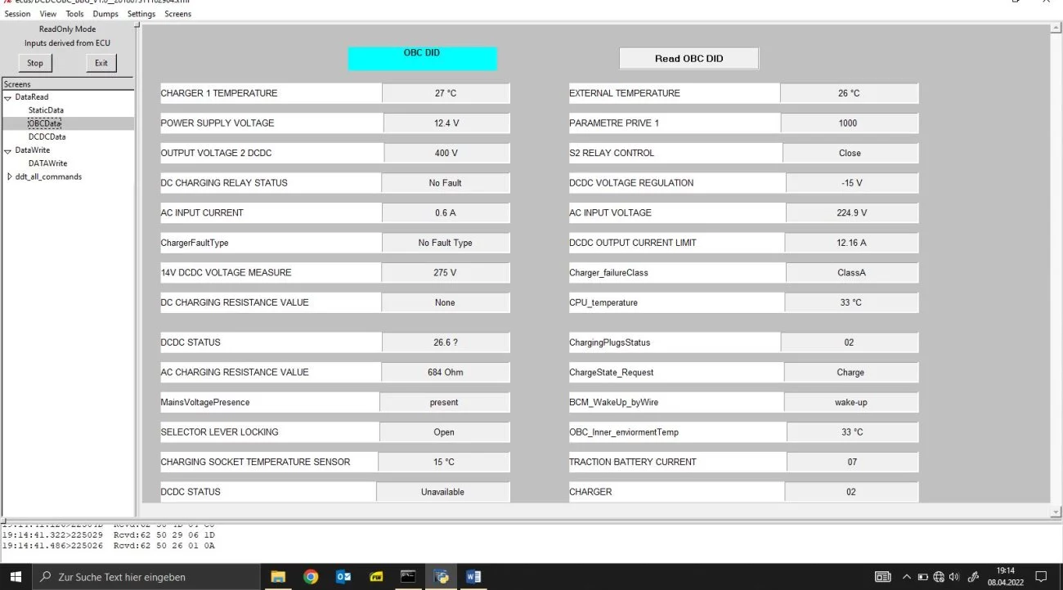The height and width of the screenshot is (590, 1063).
Task: Select StaticData in the Screens tree
Action: point(46,110)
